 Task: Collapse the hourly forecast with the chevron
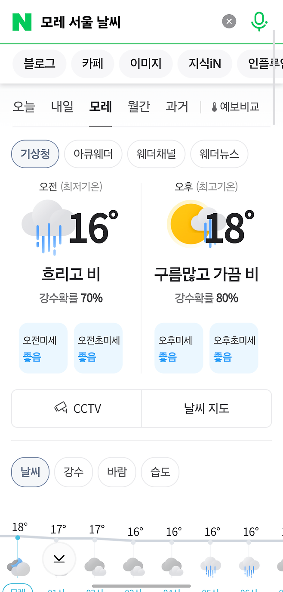coord(59,559)
